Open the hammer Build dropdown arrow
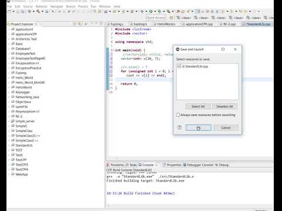The width and height of the screenshot is (282, 211). click(x=42, y=12)
